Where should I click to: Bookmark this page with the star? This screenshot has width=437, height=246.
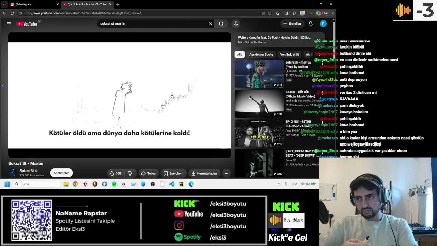[x=270, y=13]
